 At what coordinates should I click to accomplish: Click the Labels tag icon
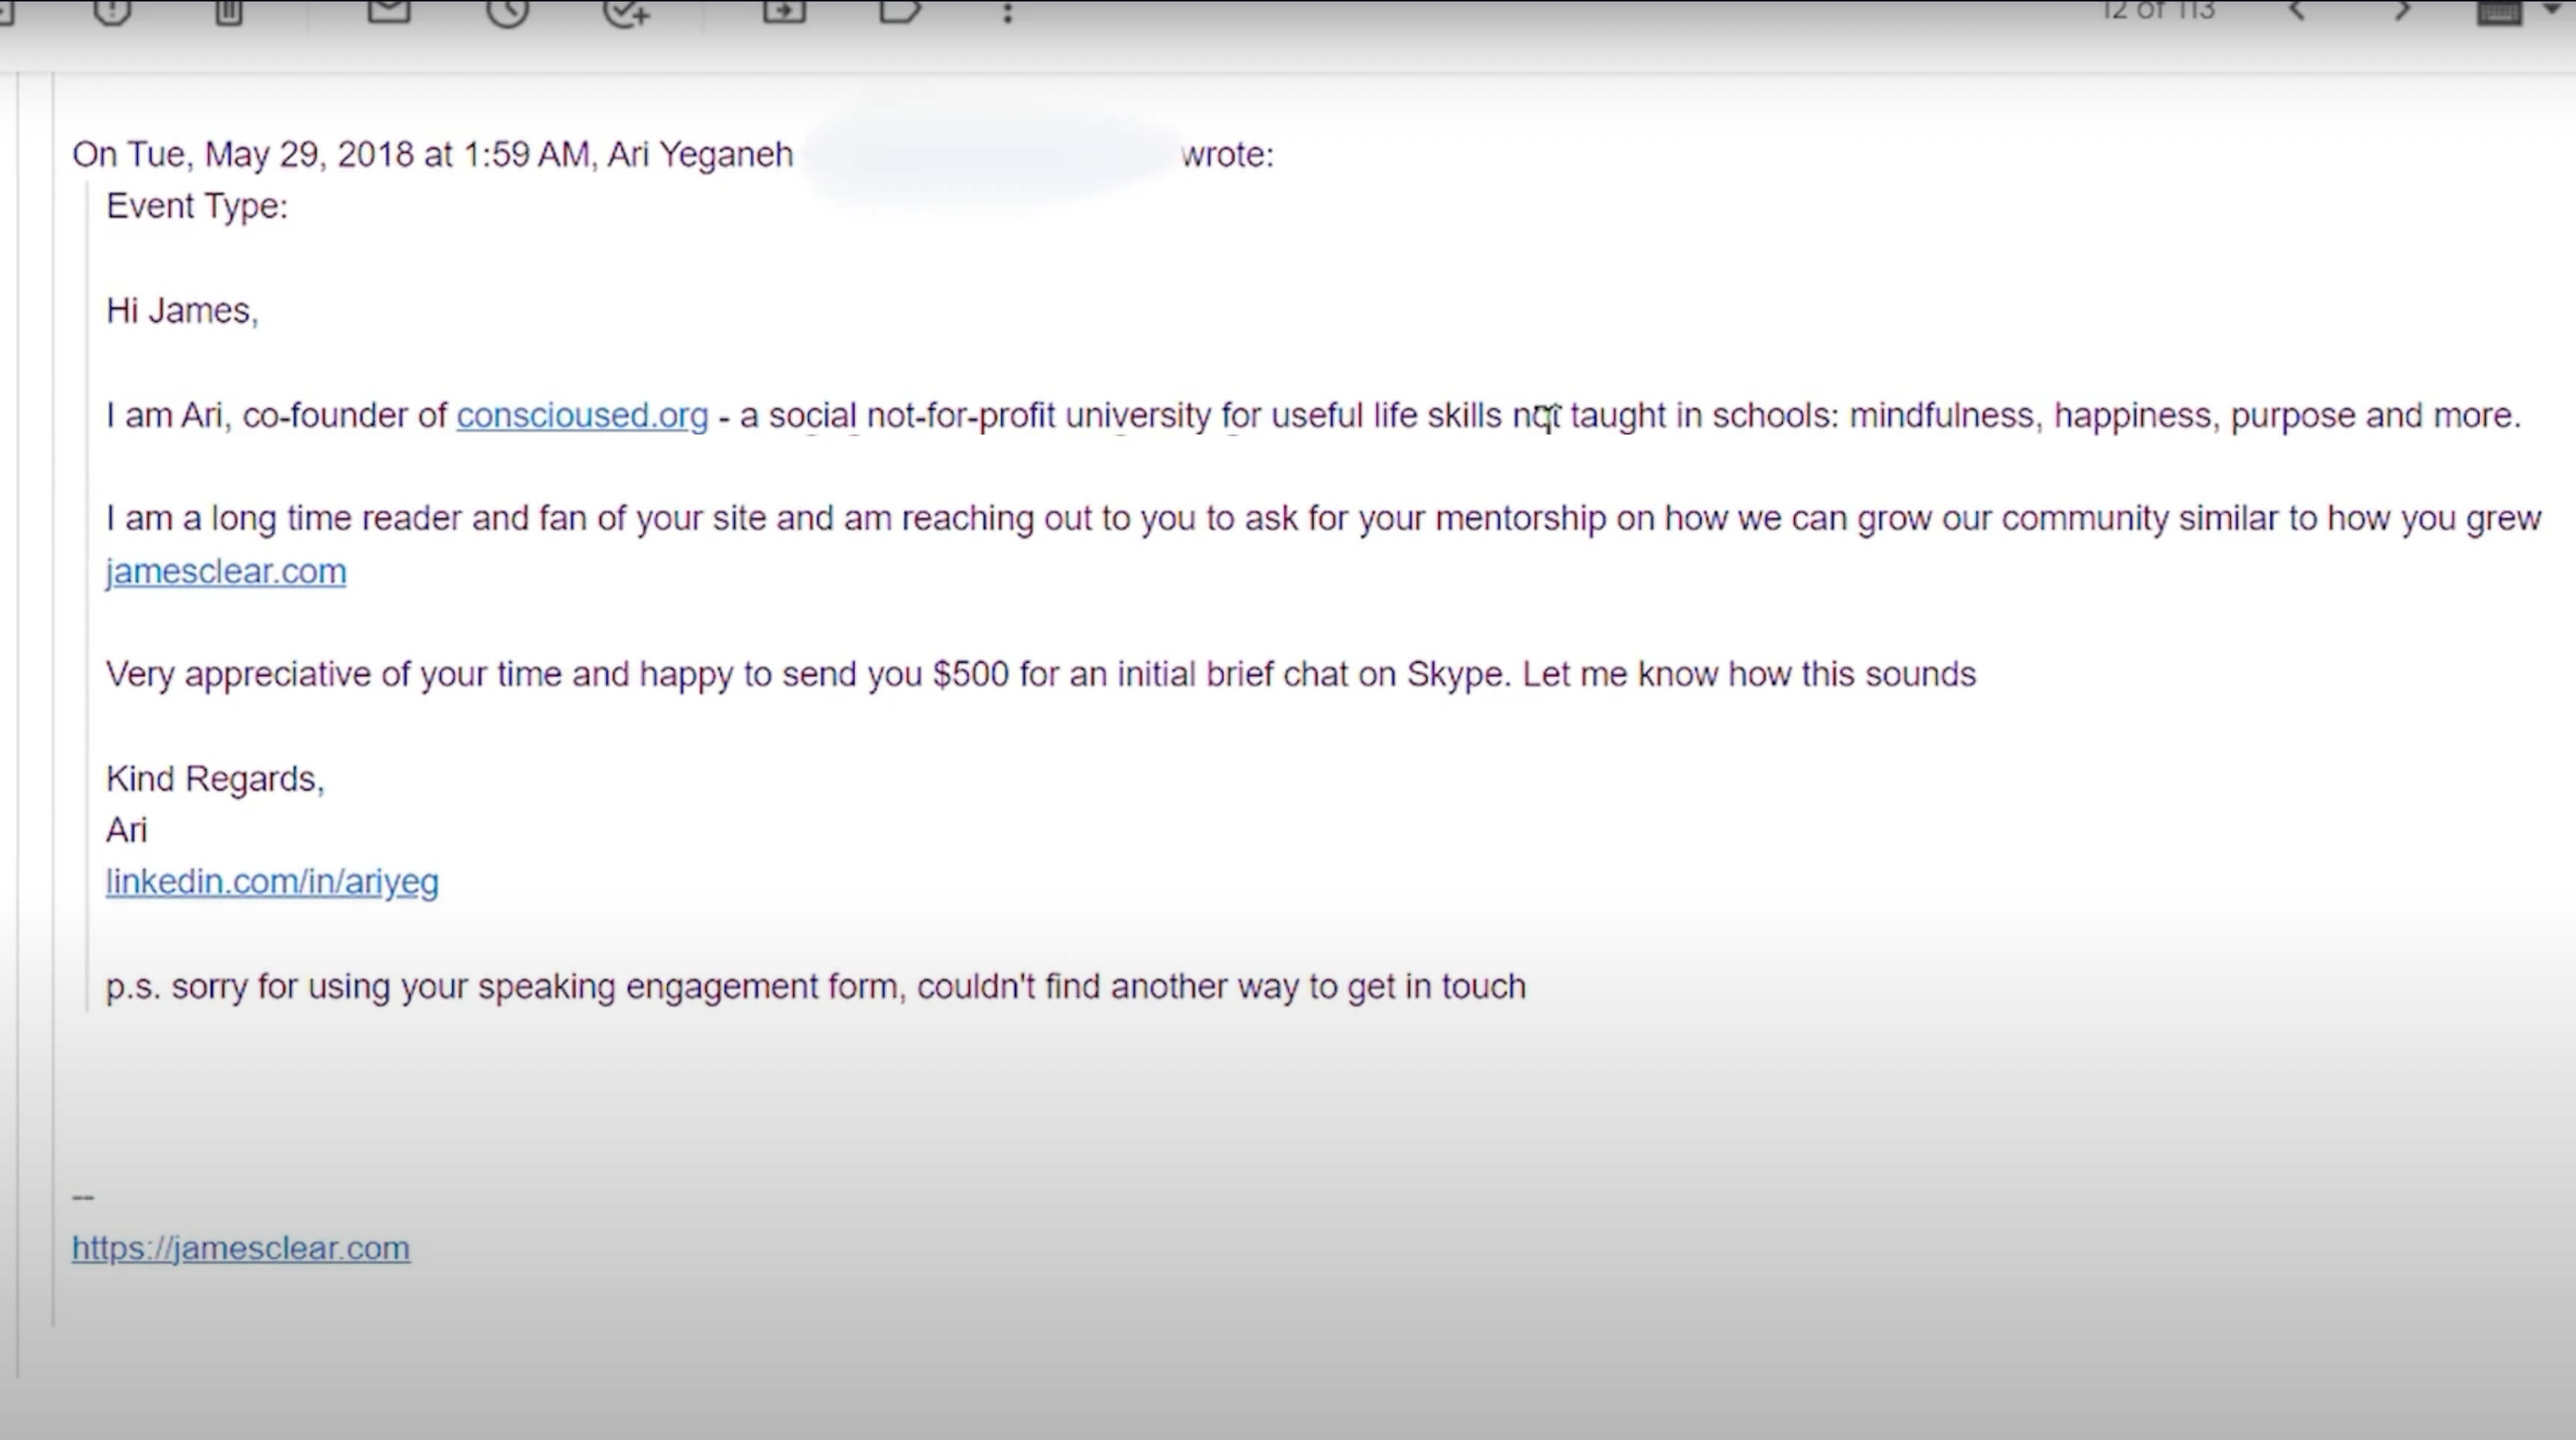[x=899, y=10]
